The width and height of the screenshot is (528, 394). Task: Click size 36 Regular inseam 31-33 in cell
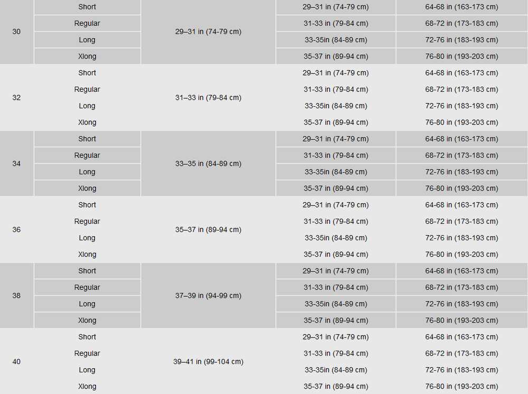[336, 221]
